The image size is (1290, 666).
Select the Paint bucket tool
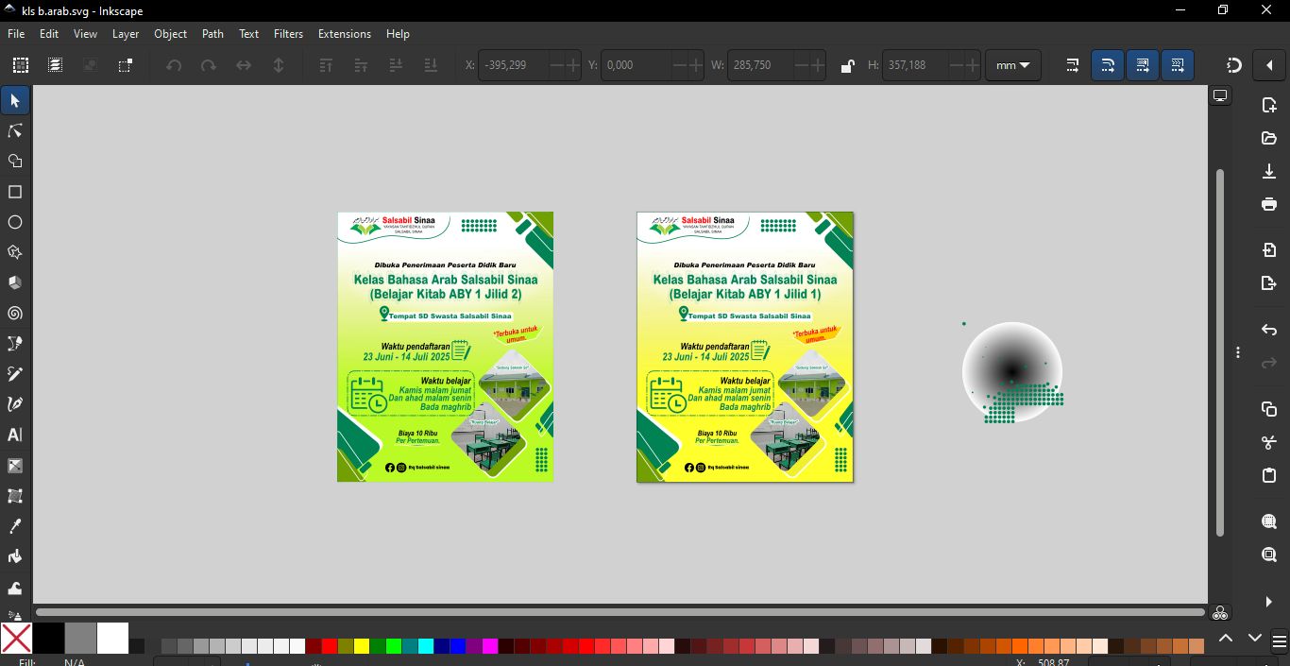pyautogui.click(x=15, y=556)
